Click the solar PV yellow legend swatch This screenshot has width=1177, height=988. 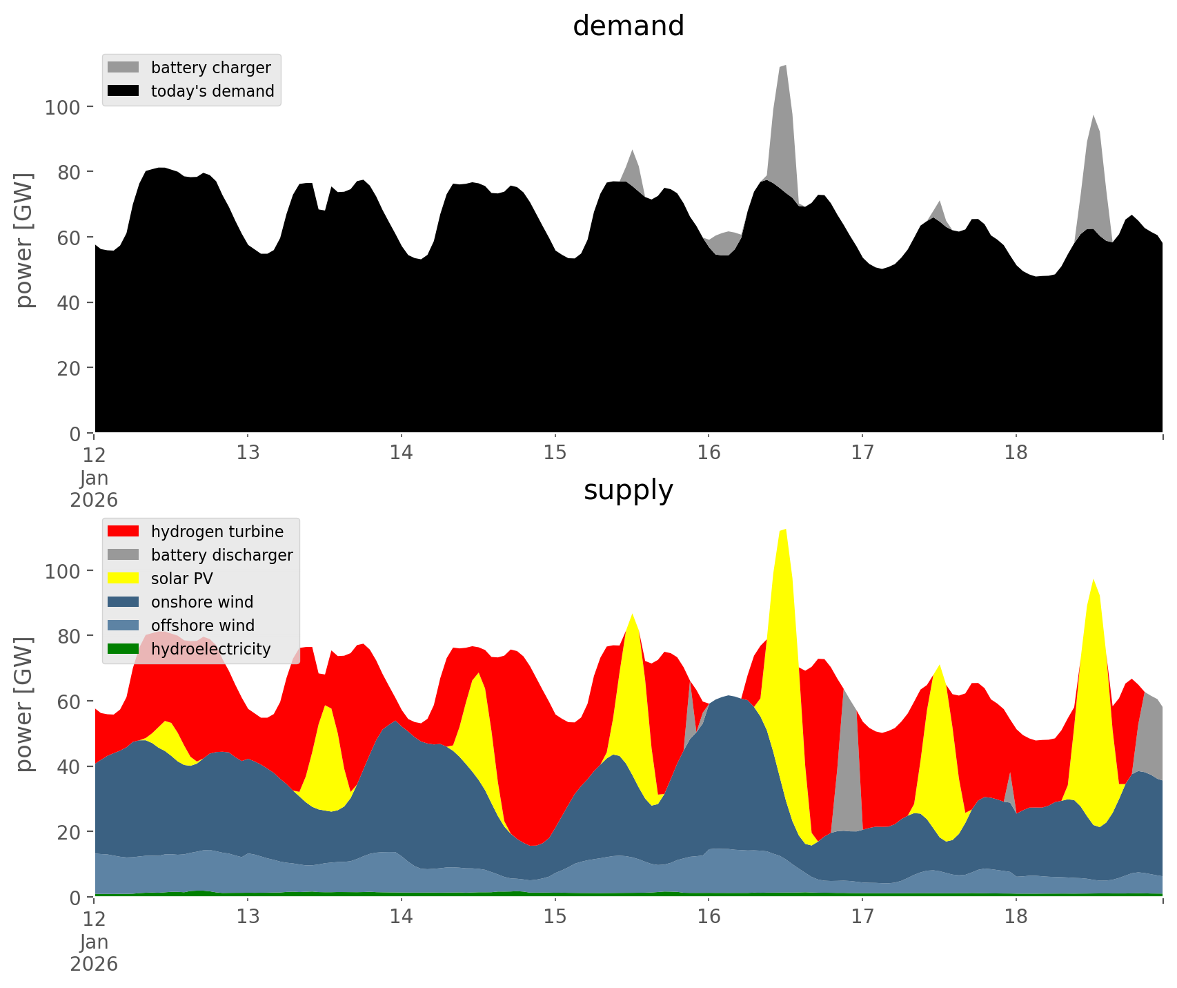123,579
